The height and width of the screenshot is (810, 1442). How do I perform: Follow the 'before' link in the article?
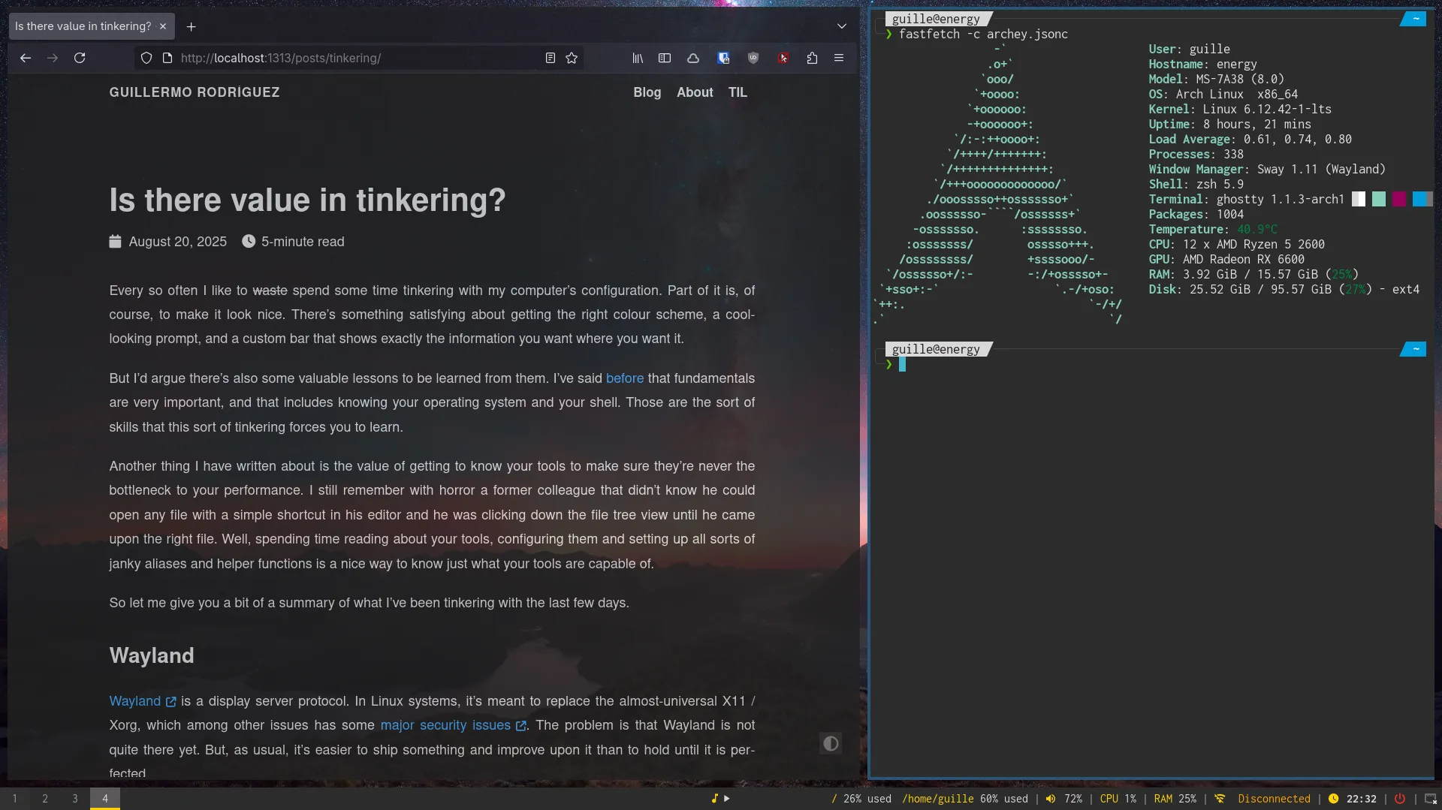click(625, 378)
